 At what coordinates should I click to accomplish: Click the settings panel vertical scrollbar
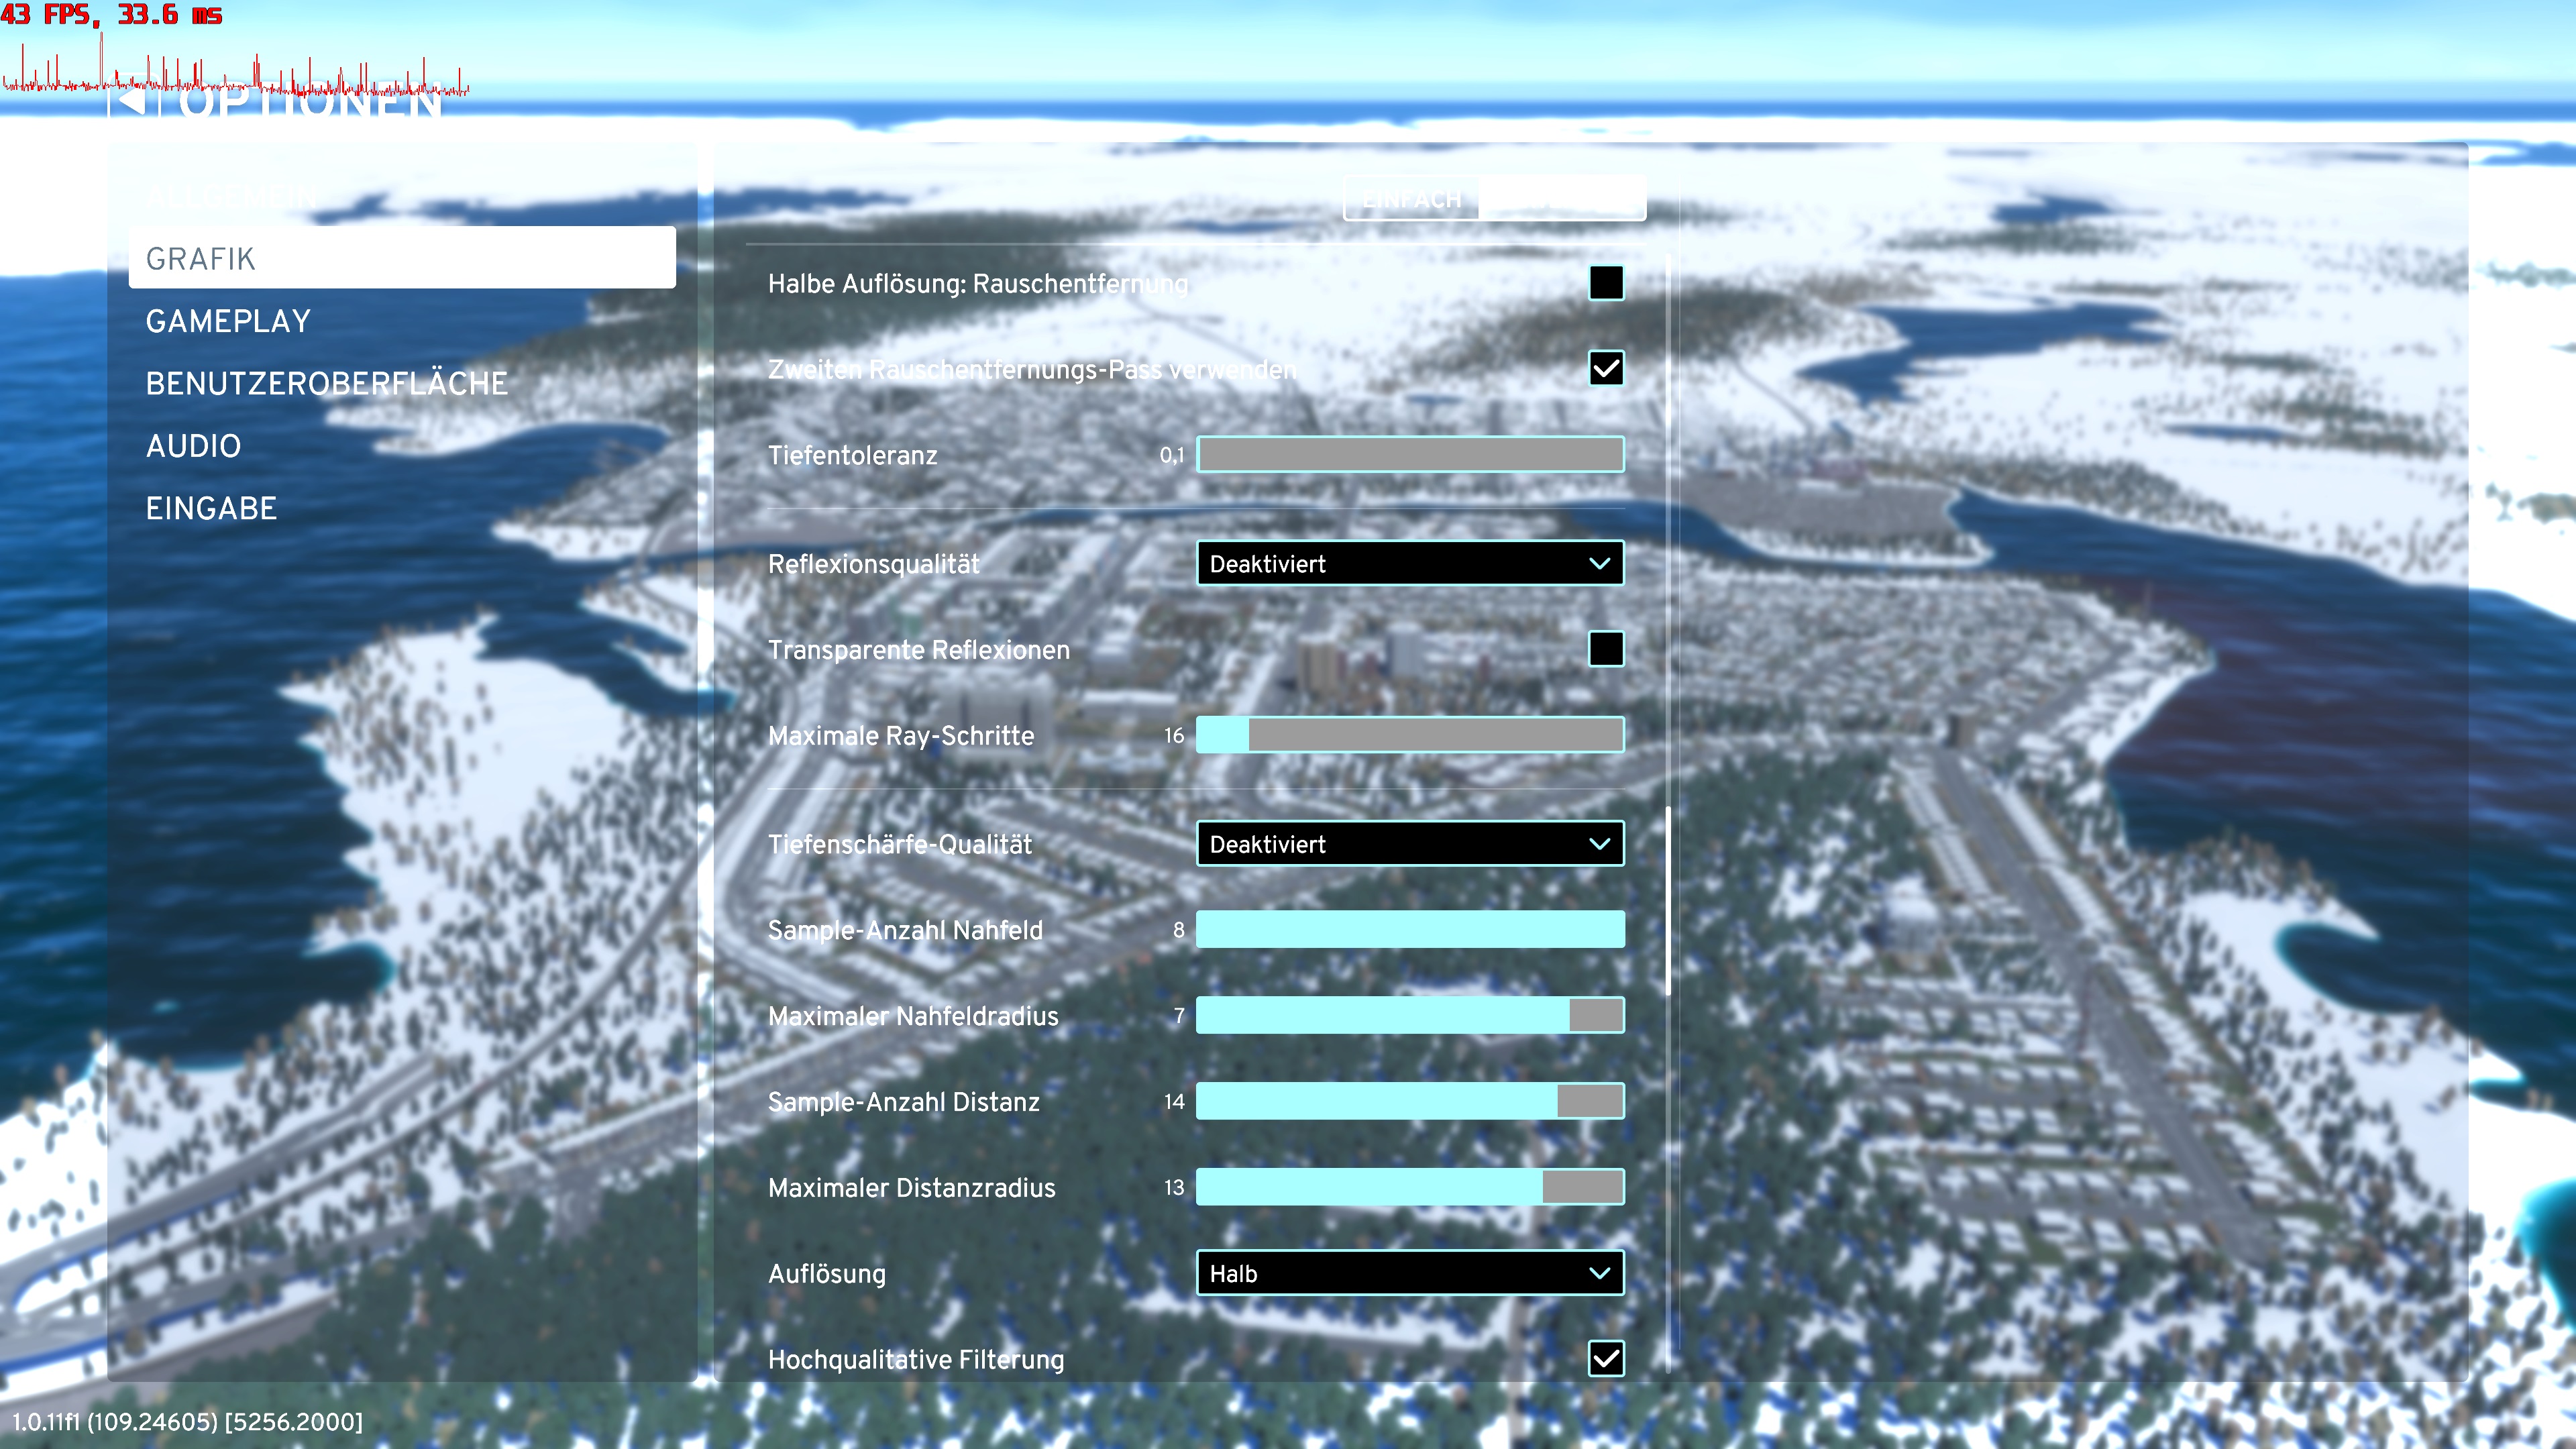[1668, 900]
